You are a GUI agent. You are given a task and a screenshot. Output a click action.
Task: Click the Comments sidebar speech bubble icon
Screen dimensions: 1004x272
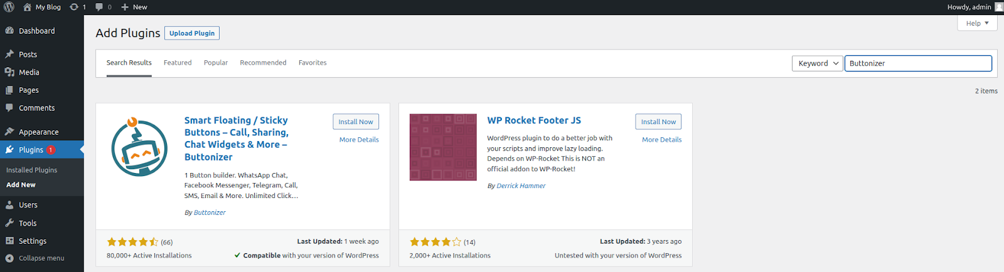[9, 108]
